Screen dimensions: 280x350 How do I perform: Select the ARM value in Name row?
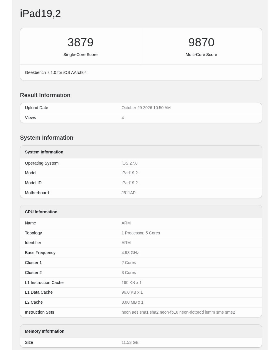tap(126, 223)
